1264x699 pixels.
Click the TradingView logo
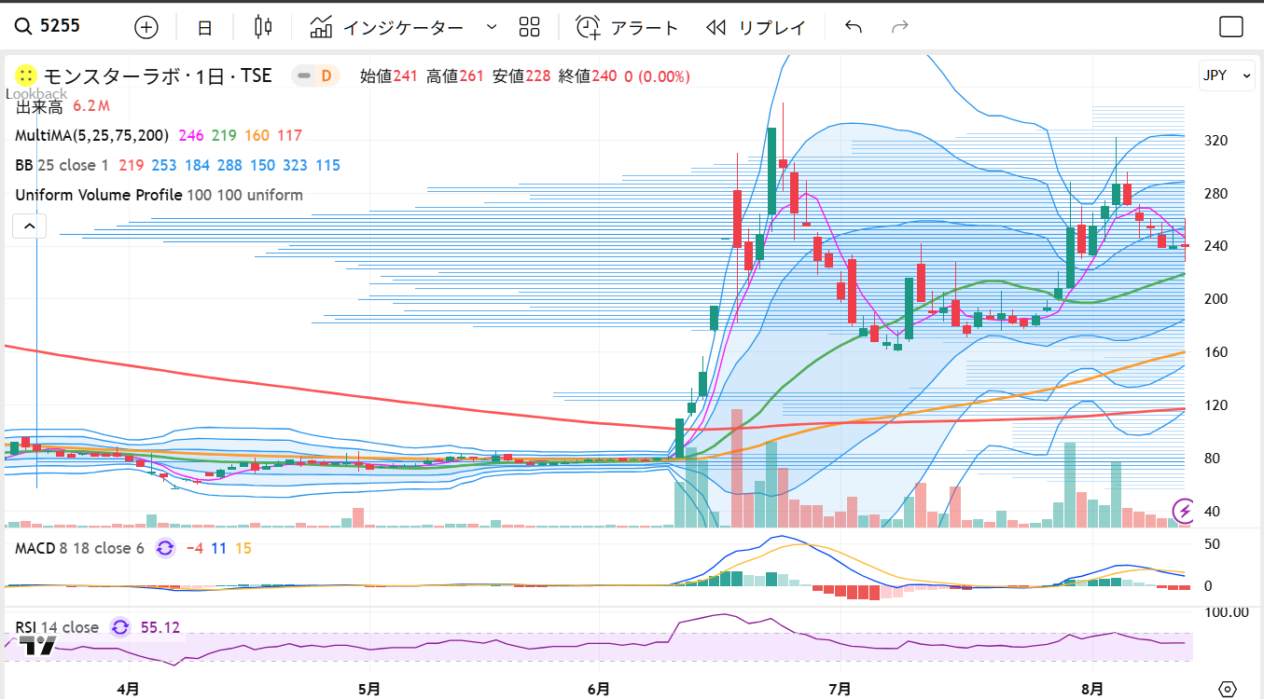coord(38,646)
